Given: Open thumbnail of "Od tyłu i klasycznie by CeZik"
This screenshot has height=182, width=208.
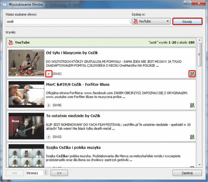Looking at the screenshot, I should (x=26, y=63).
